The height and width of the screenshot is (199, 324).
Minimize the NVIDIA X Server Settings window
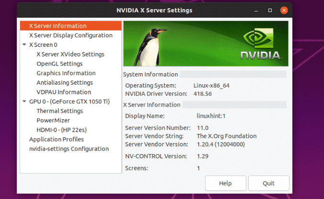coord(257,10)
